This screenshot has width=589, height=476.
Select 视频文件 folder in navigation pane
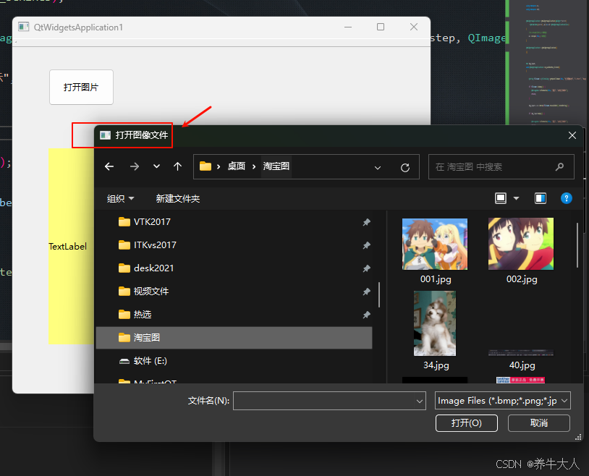coord(234,292)
